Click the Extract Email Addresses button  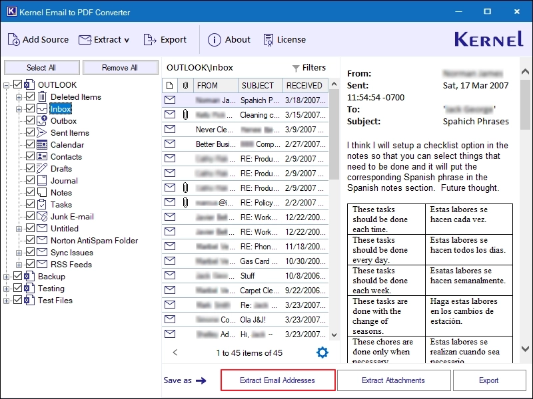click(x=278, y=380)
